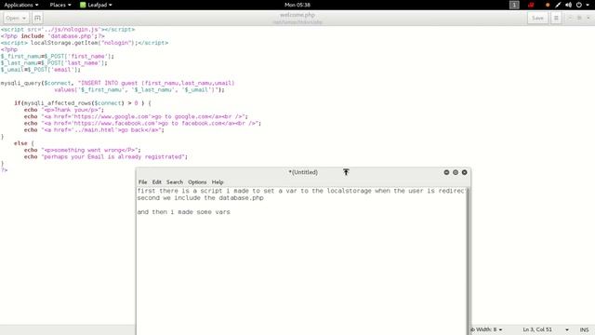Click the Leafpad vertical scrollbar
The width and height of the screenshot is (595, 335).
469,261
